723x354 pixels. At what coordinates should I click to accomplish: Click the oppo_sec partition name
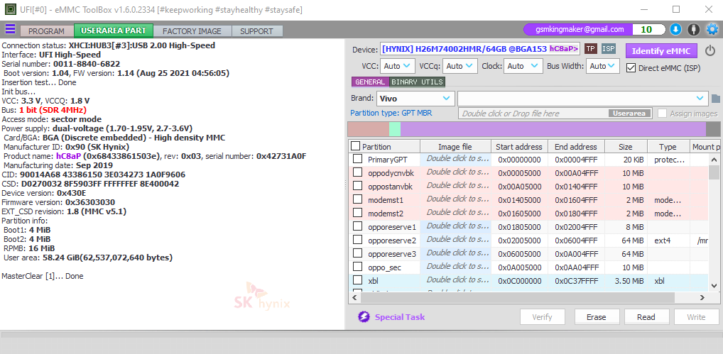coord(384,267)
